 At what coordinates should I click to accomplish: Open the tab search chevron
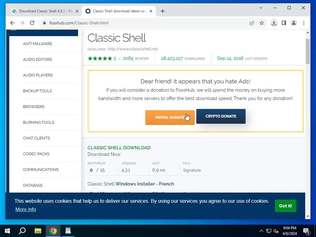tap(260, 8)
